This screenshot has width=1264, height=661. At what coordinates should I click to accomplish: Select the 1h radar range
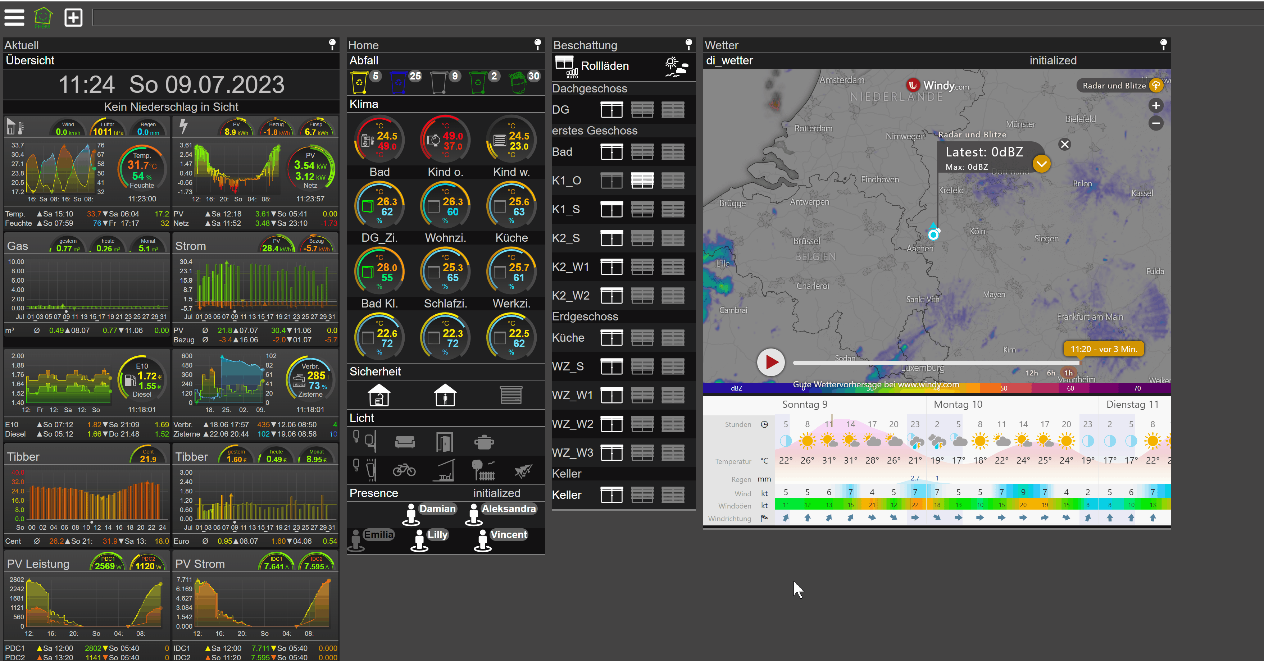click(1068, 373)
